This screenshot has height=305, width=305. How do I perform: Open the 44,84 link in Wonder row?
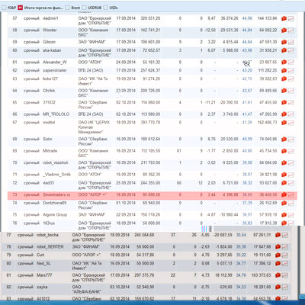tap(247, 30)
